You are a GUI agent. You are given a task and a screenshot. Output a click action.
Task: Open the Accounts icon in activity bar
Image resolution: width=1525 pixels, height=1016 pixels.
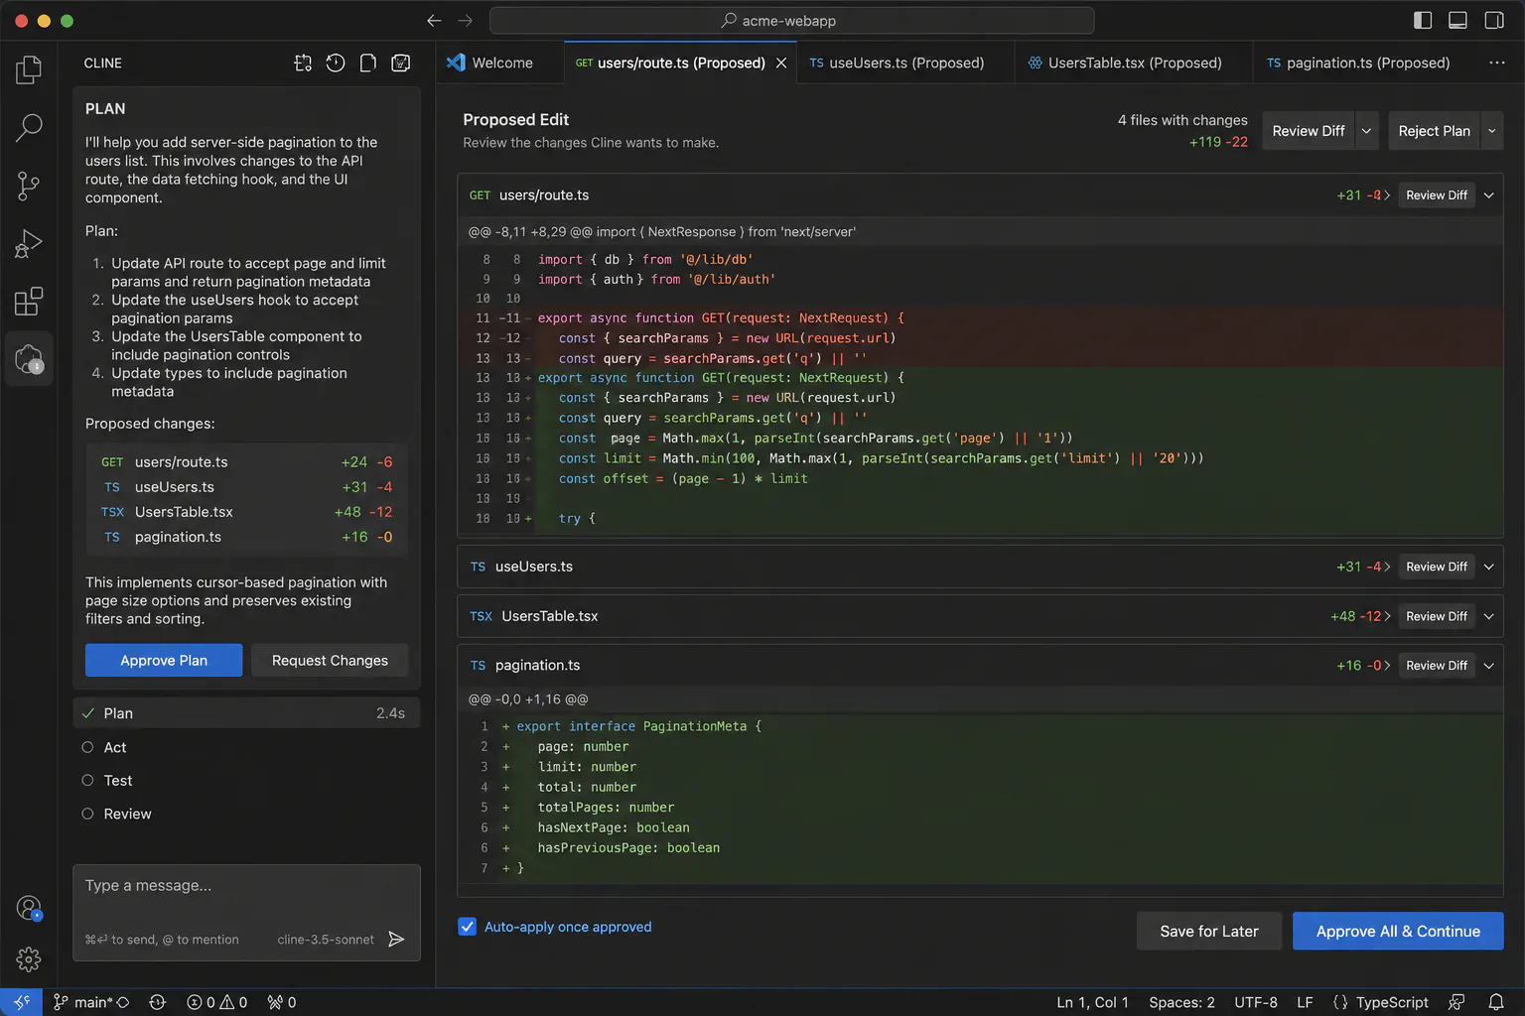point(29,908)
